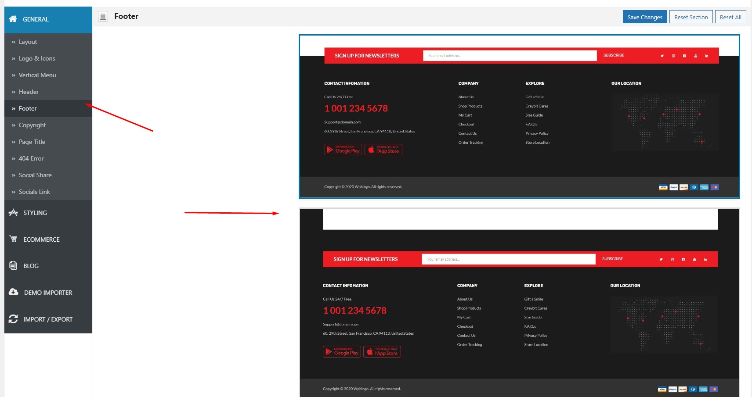Click the Blog documents icon
The image size is (752, 397).
pos(13,265)
